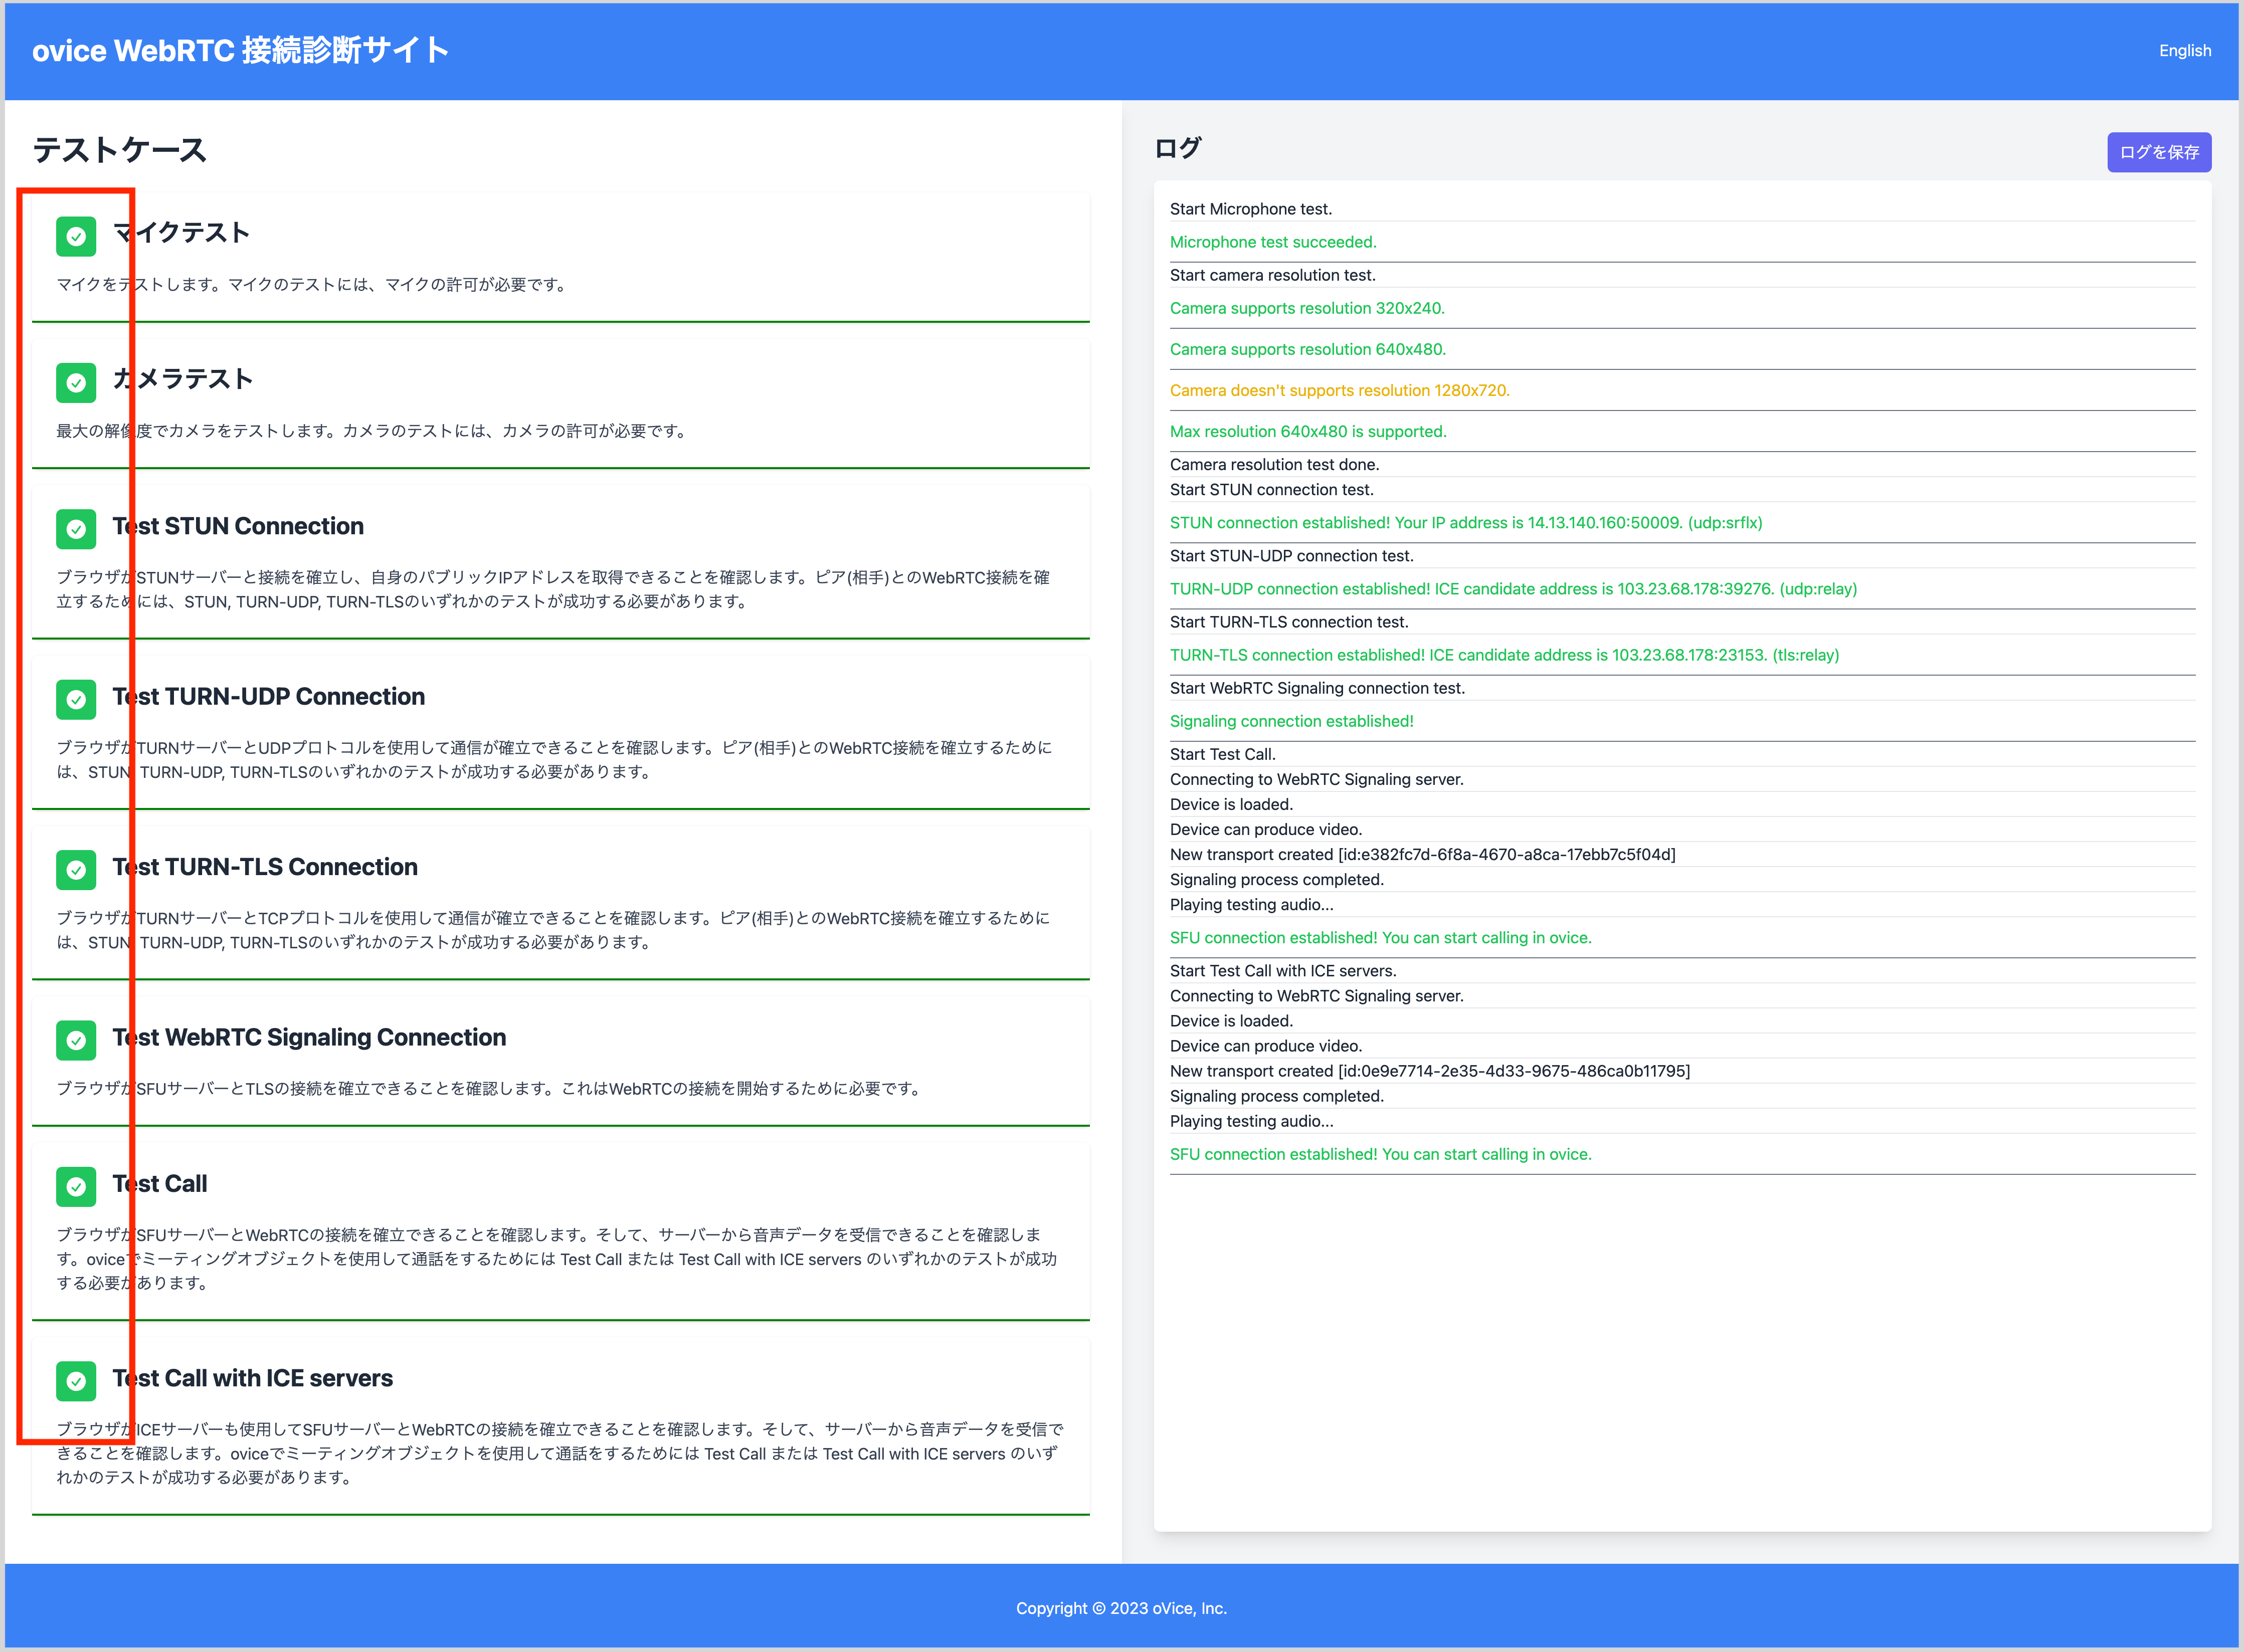Screen dimensions: 2244x1652
Task: Click check icon for Test STUN Connection
Action: (76, 530)
